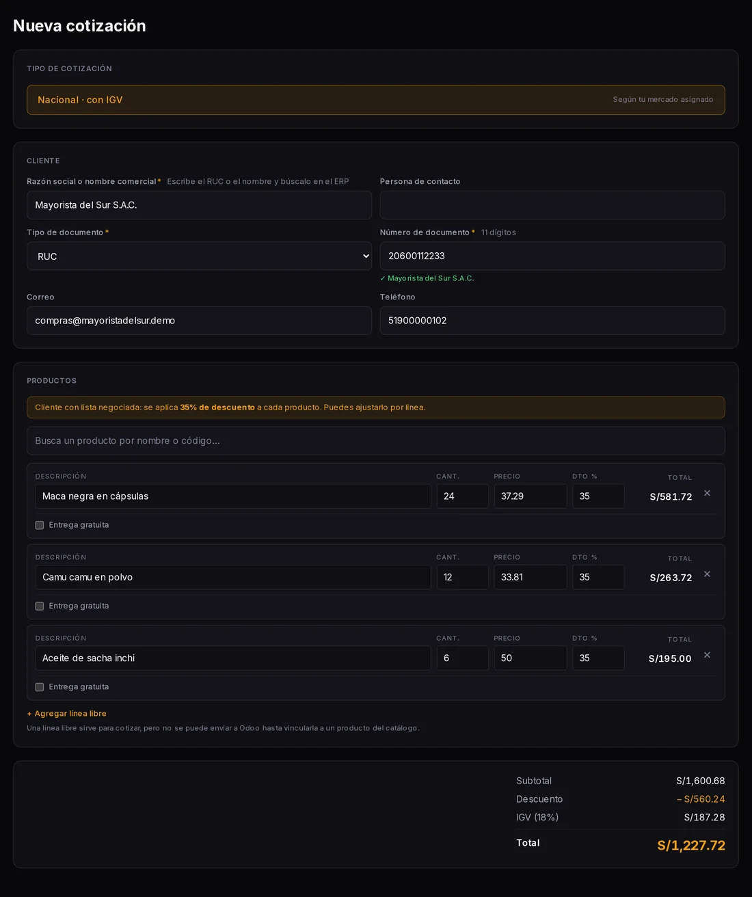752x897 pixels.
Task: Click the Descuento value S/560.24
Action: (701, 799)
